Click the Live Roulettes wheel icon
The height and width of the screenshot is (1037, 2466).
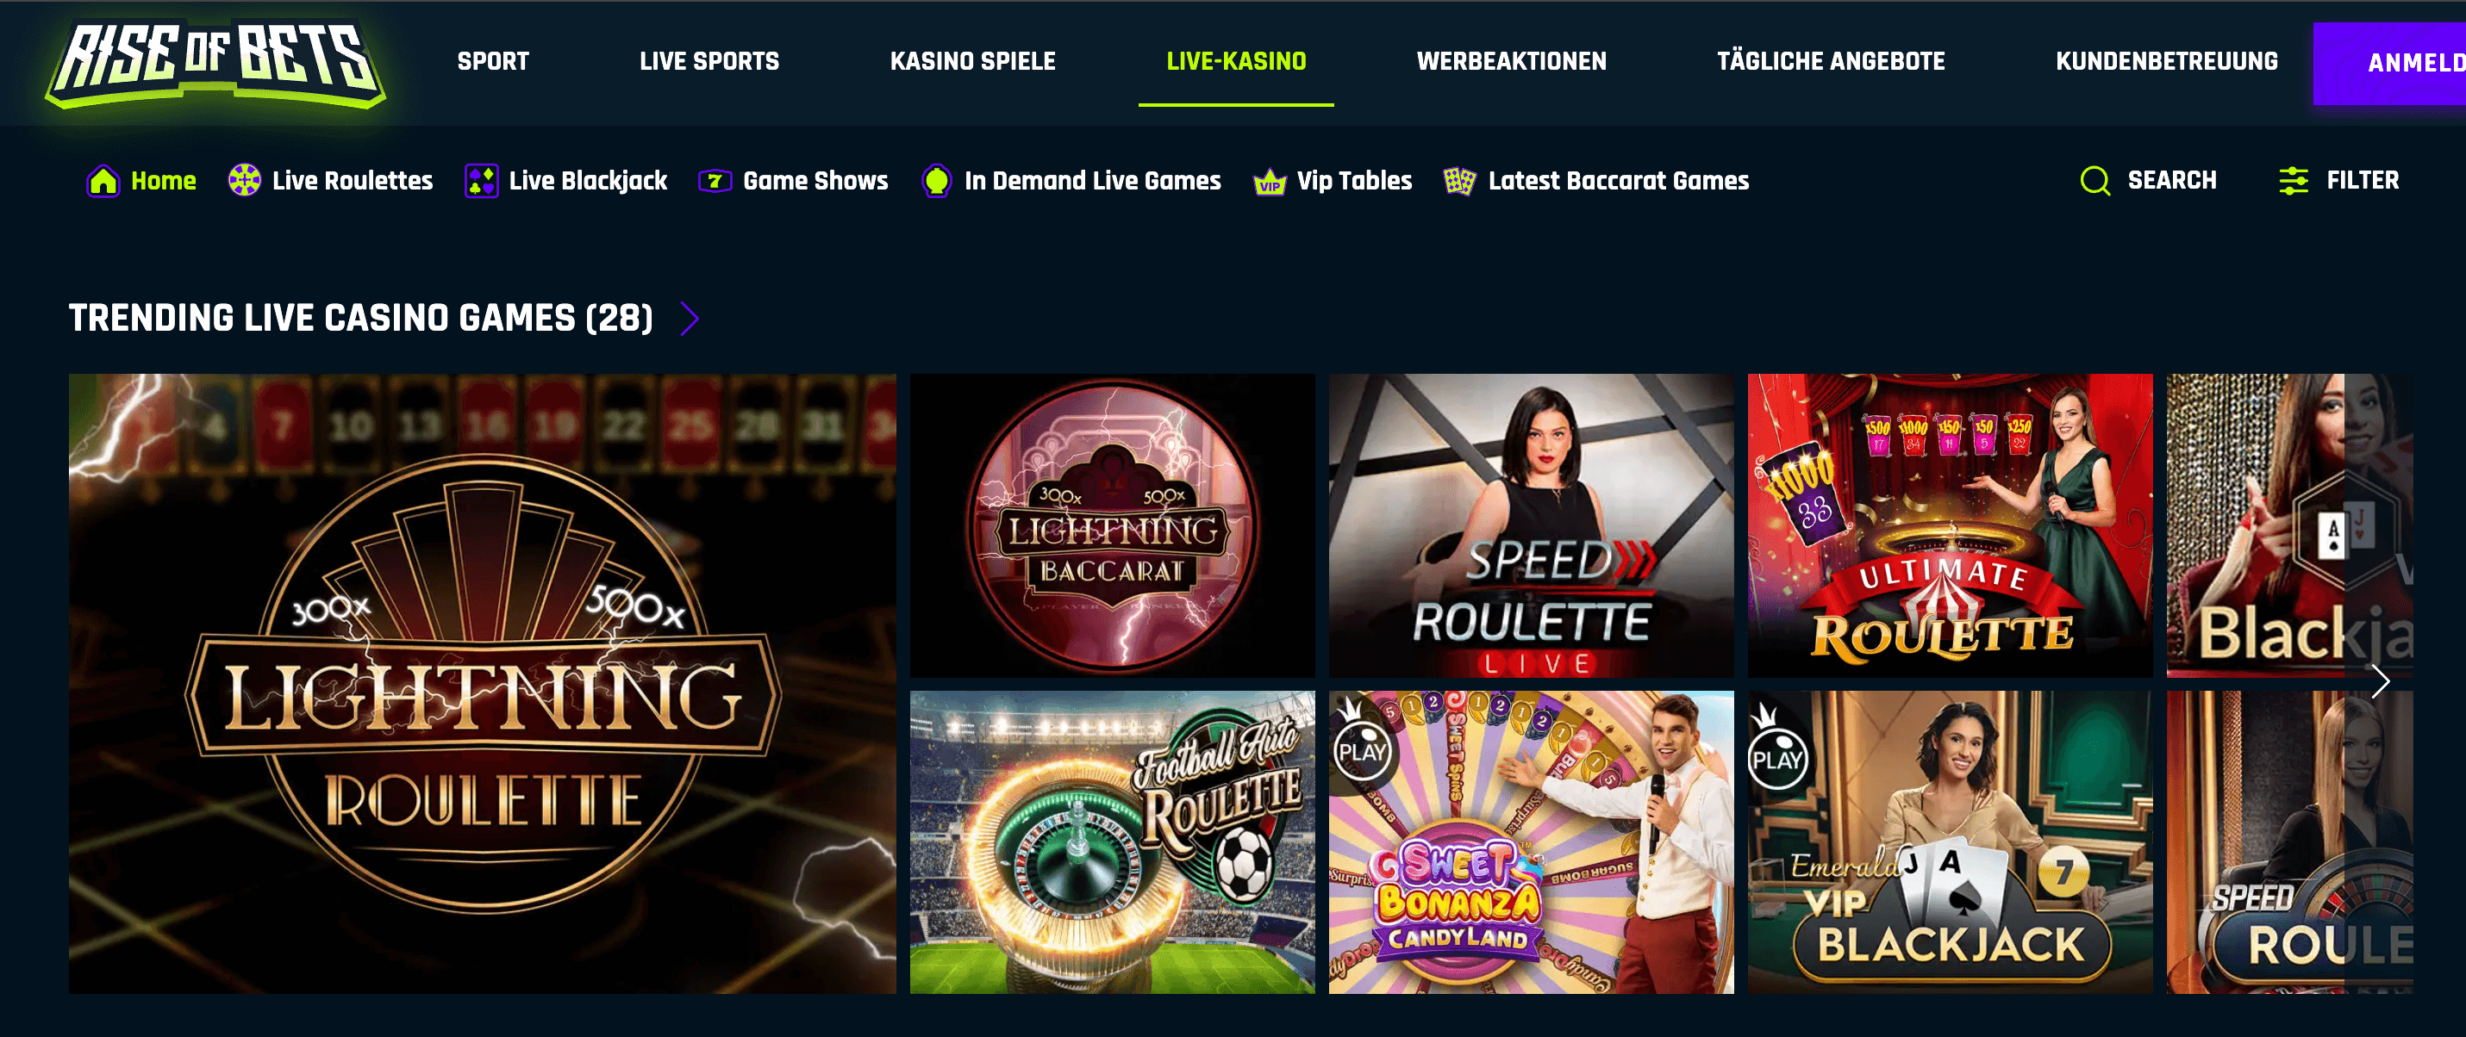click(x=244, y=180)
